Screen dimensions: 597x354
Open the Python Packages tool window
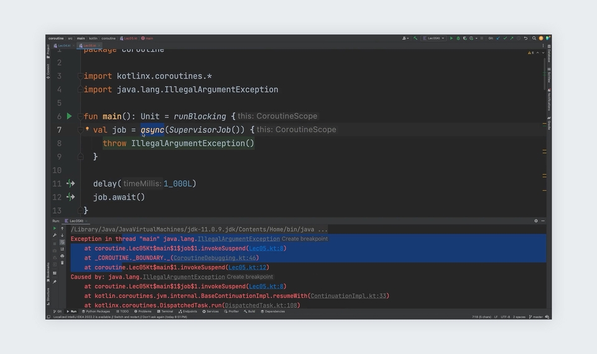[96, 311]
